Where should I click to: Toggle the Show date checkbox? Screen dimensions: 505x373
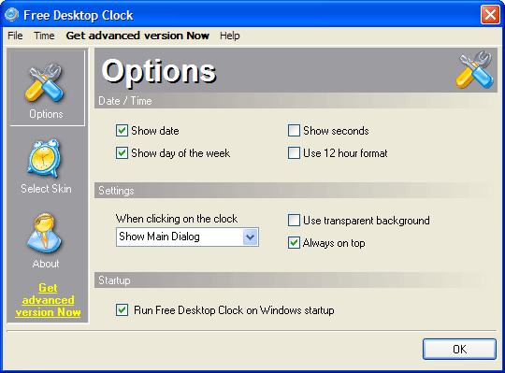click(x=123, y=131)
